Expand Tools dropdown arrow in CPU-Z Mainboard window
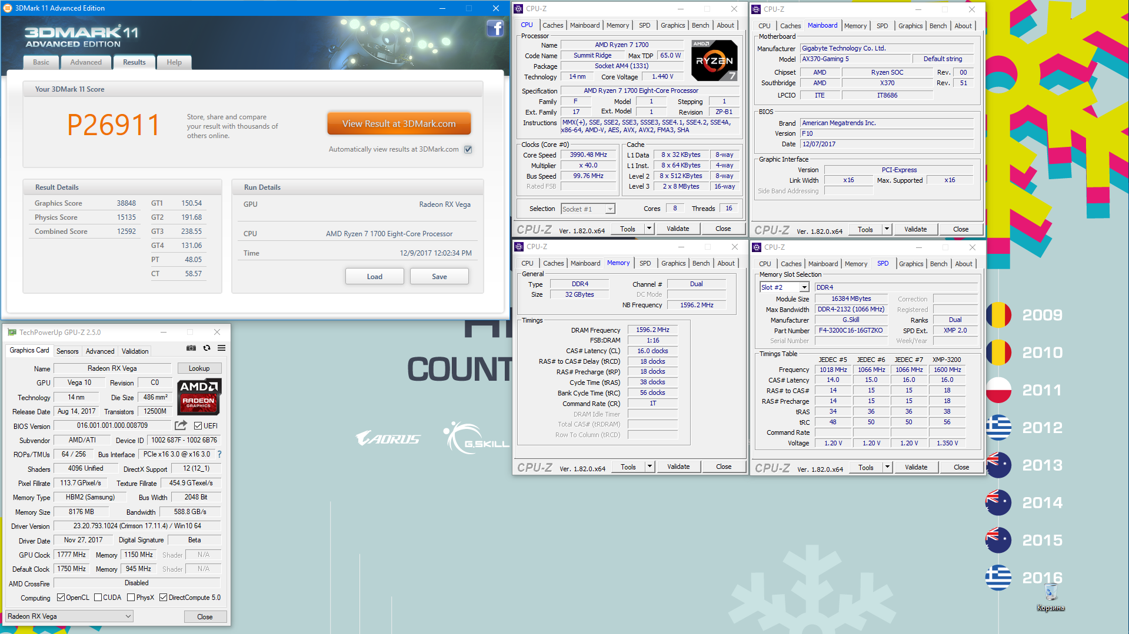This screenshot has height=634, width=1129. (887, 229)
